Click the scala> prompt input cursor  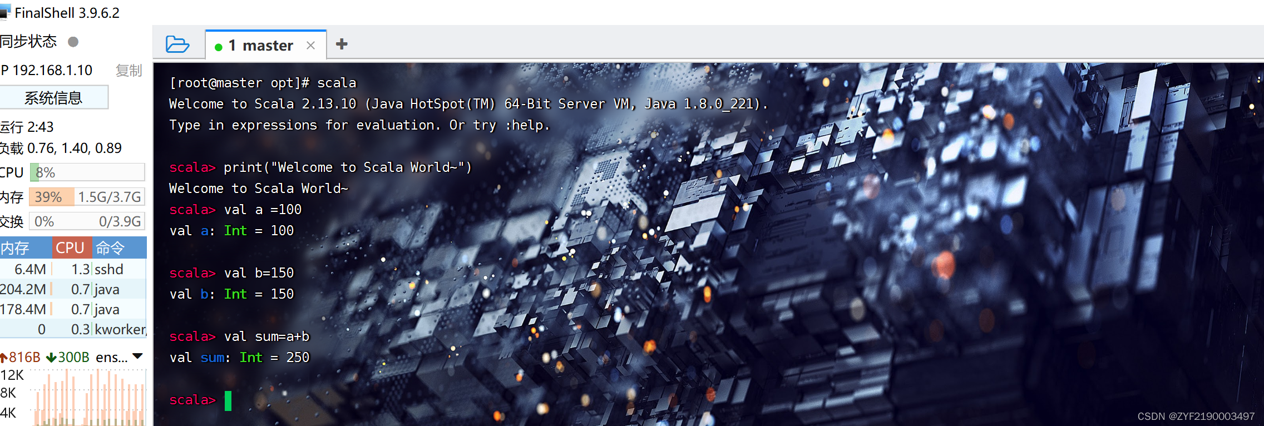pos(228,400)
